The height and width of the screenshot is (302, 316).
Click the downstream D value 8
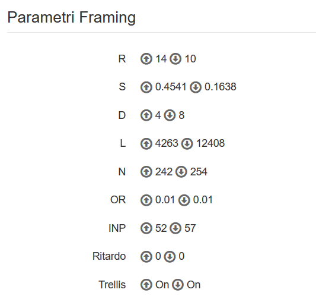181,115
